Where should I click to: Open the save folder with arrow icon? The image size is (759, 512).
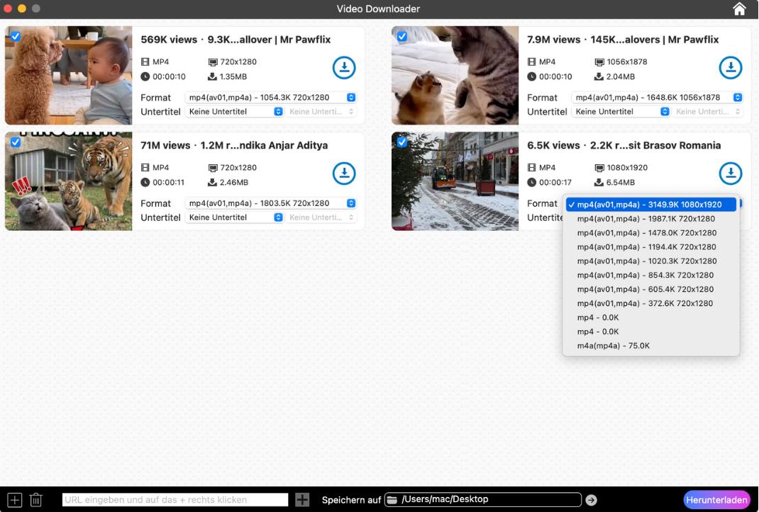click(x=591, y=500)
